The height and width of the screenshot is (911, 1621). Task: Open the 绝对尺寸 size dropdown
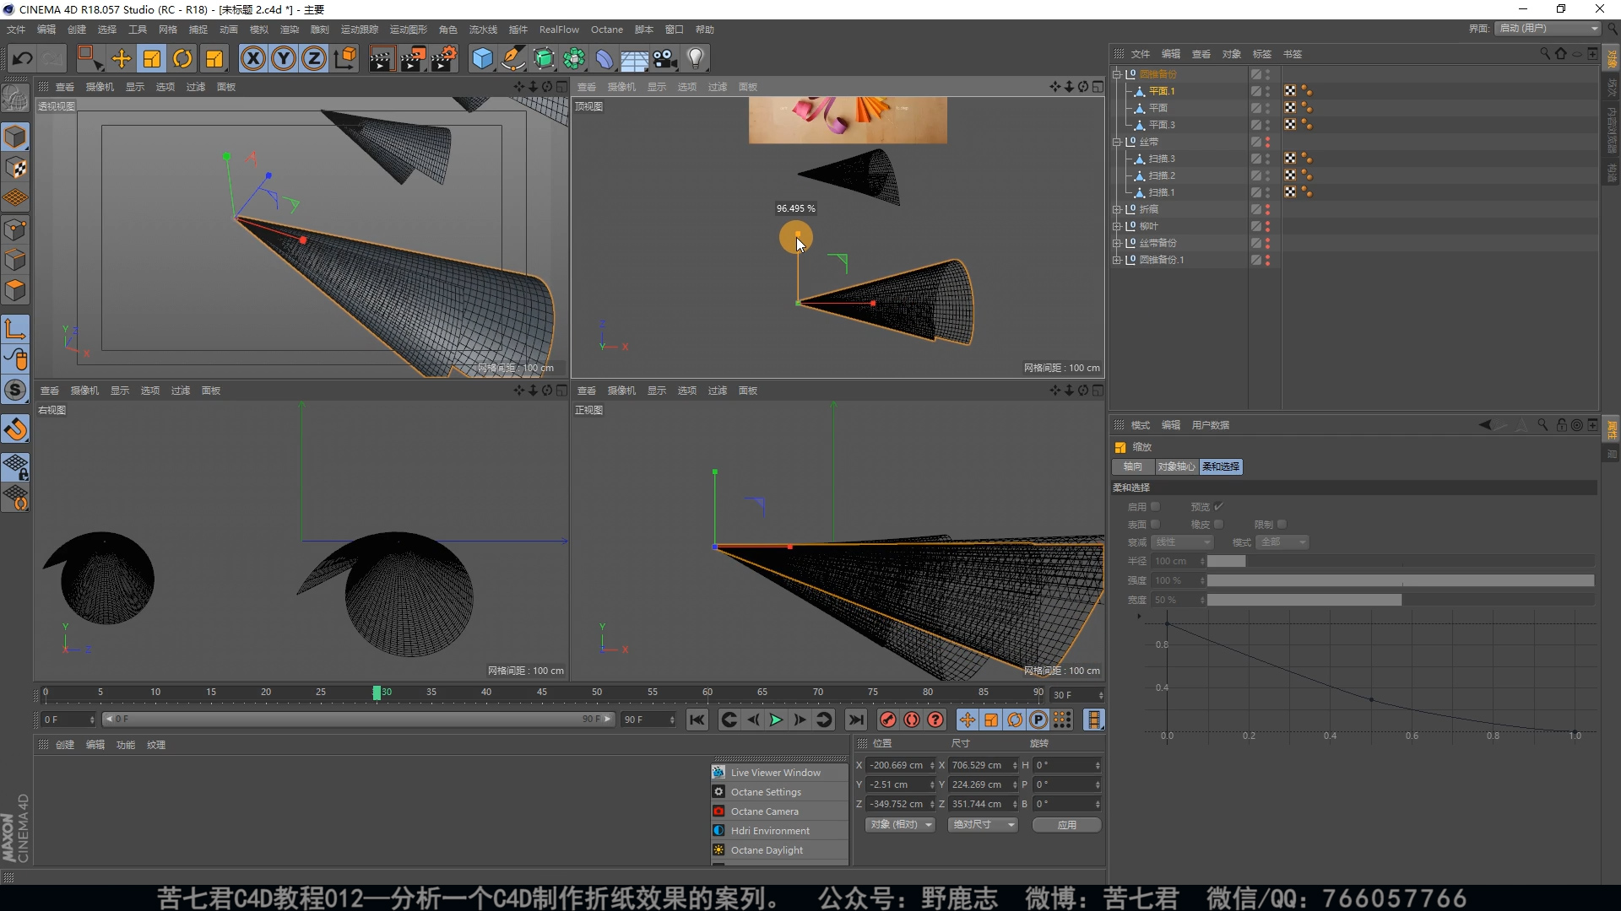click(x=983, y=824)
